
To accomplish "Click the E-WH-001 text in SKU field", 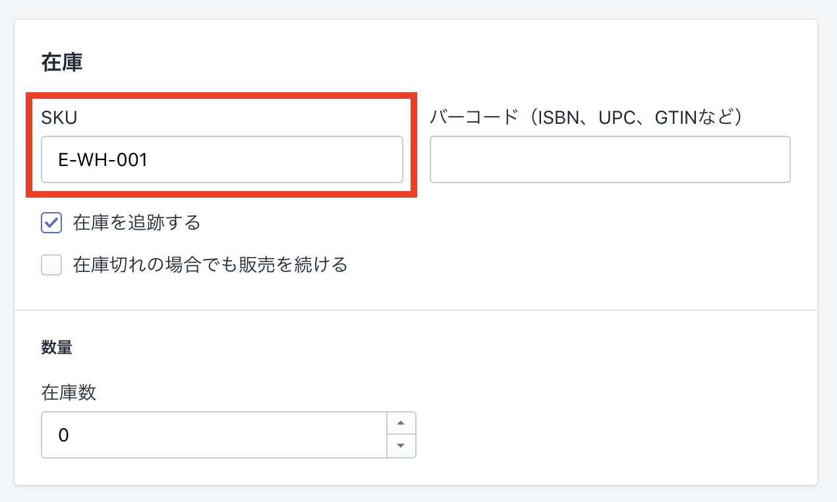I will 102,159.
